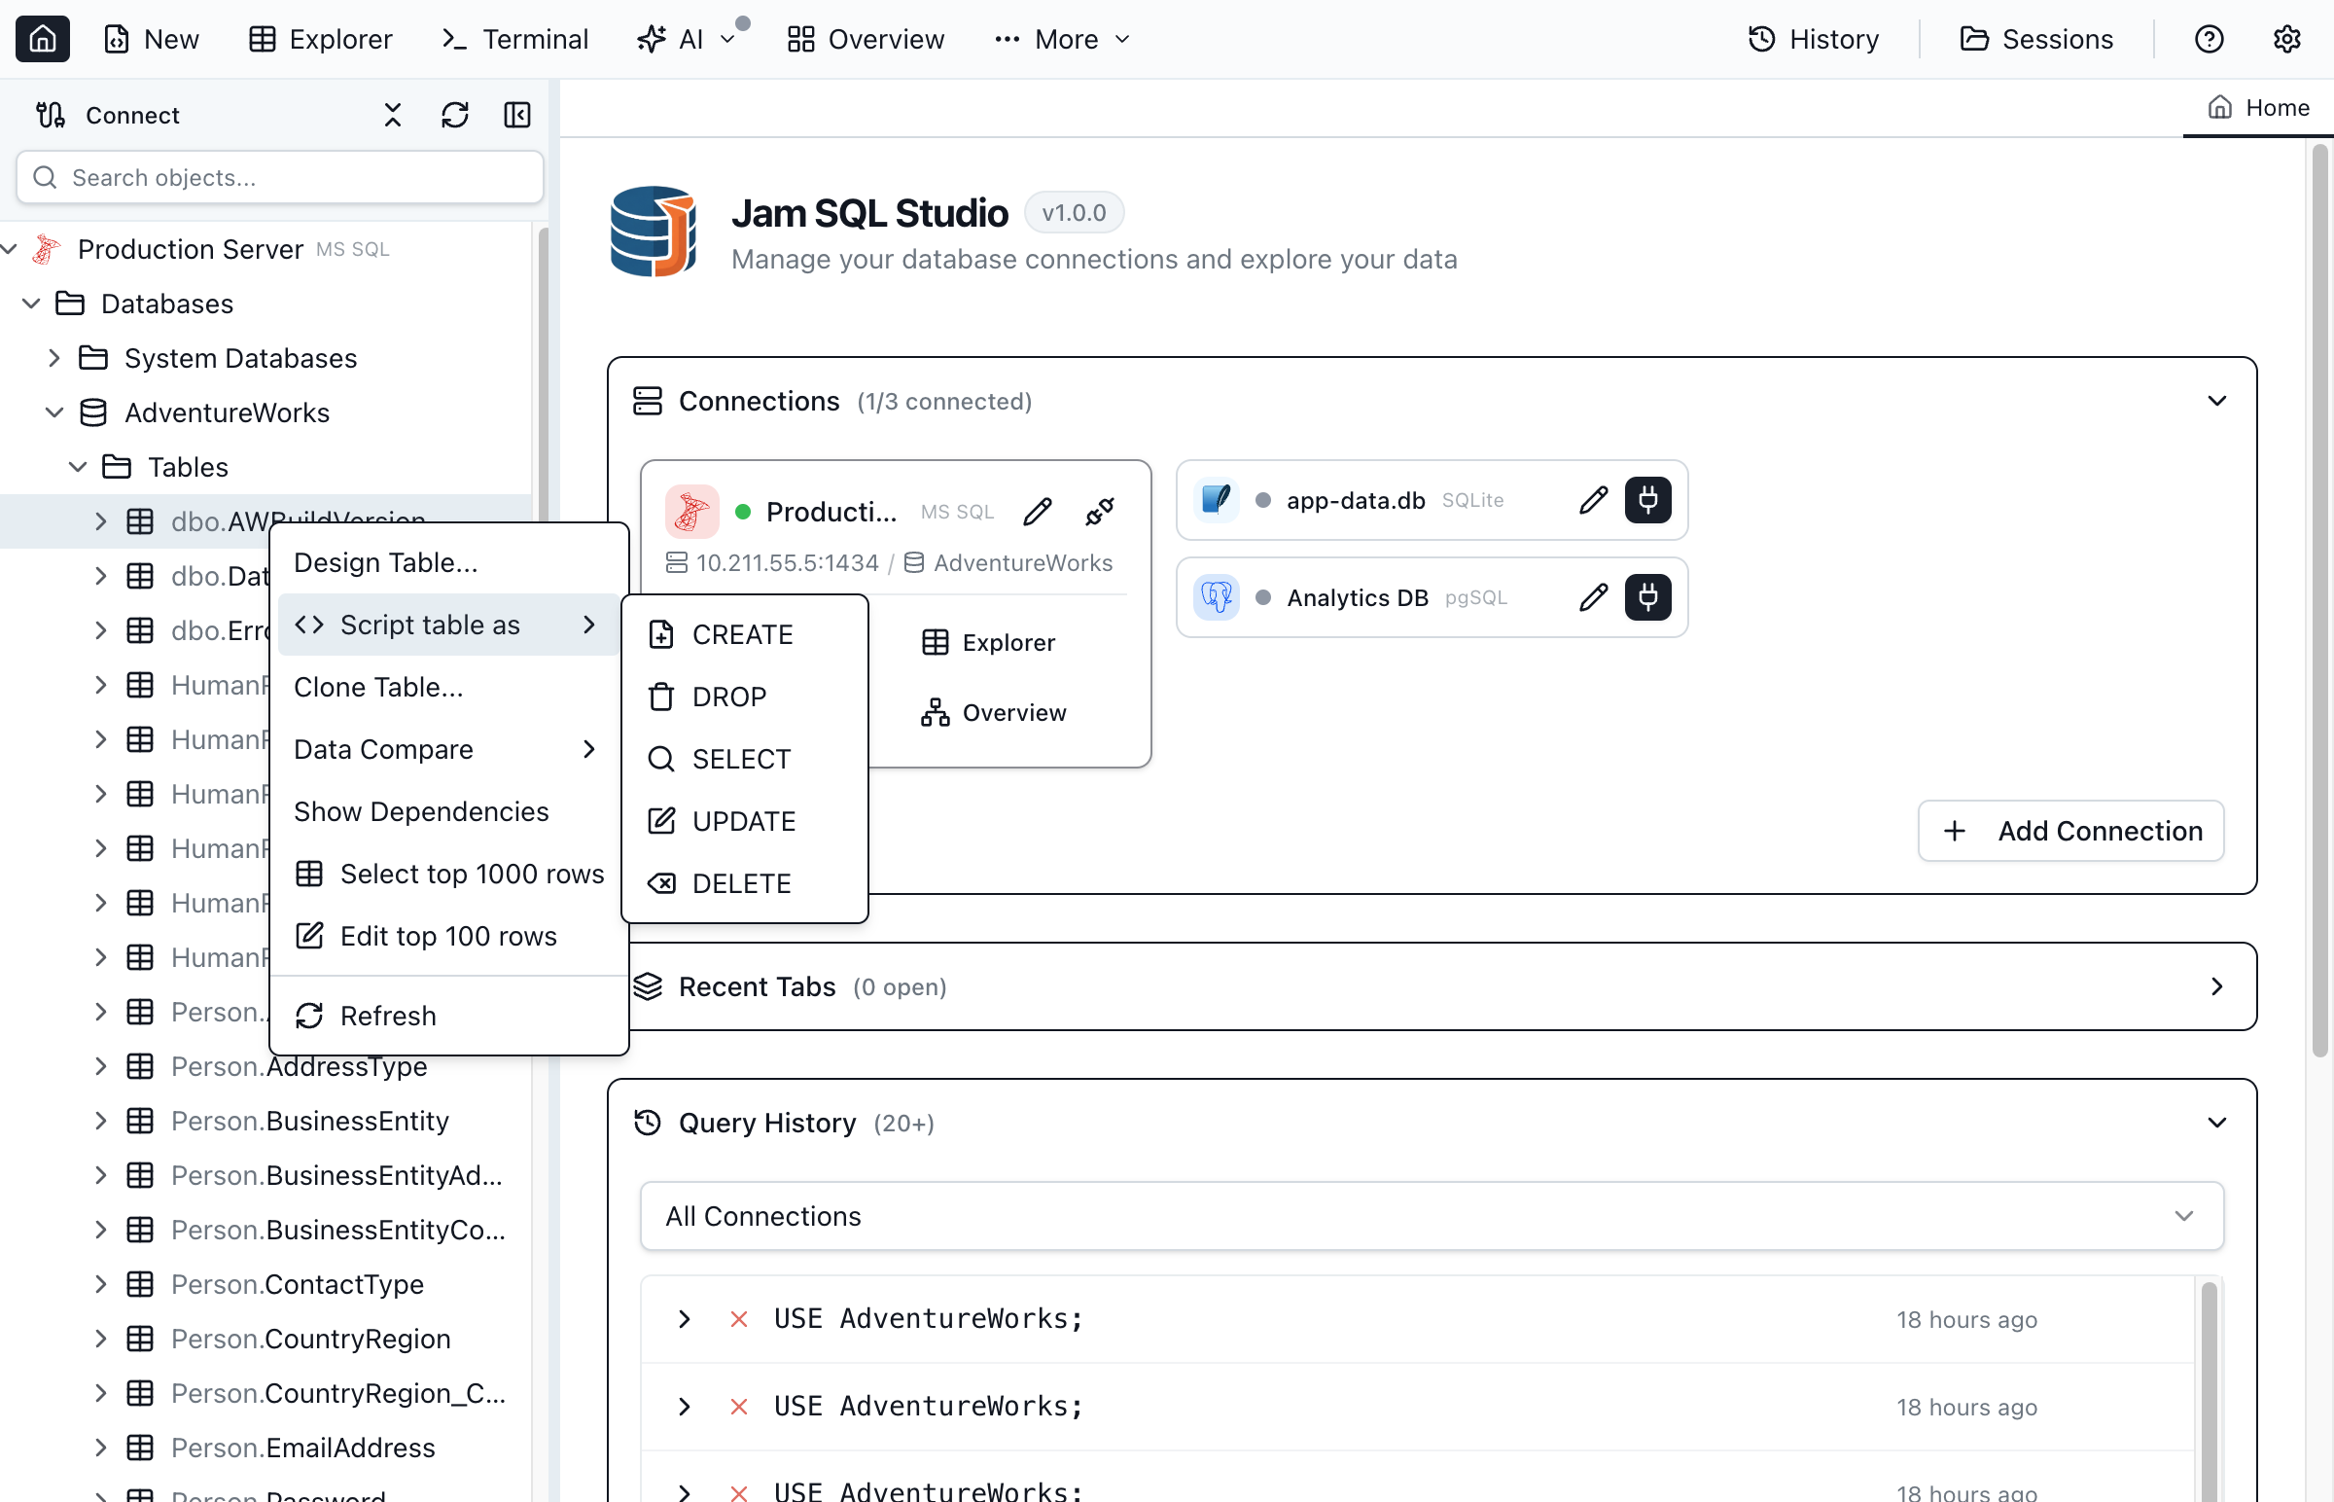Expand the System Databases folder
The width and height of the screenshot is (2334, 1502).
[x=54, y=358]
